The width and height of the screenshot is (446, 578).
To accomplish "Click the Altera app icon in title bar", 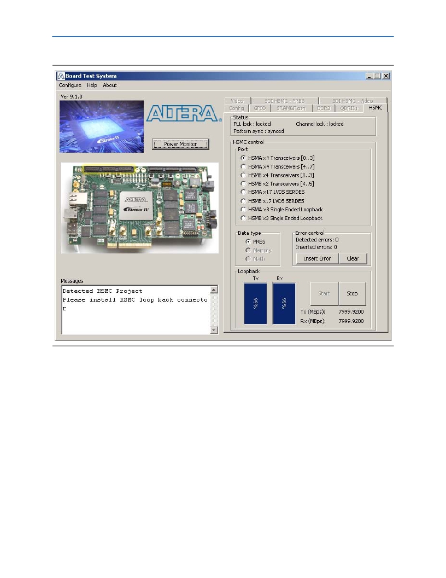I will point(61,76).
